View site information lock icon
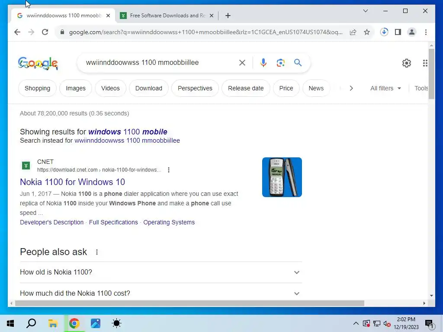Image resolution: width=443 pixels, height=332 pixels. point(62,32)
